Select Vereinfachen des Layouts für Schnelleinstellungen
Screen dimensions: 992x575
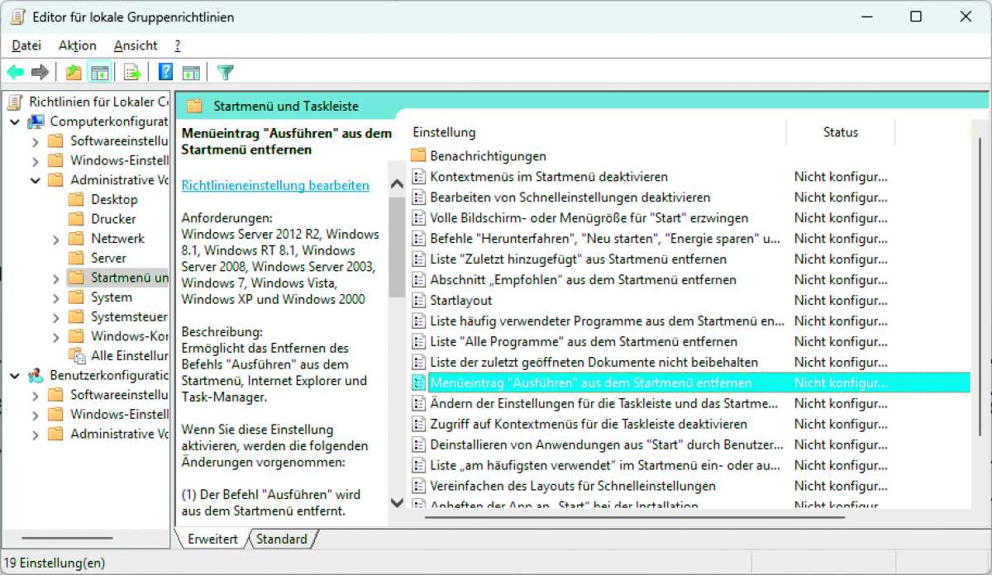click(x=573, y=486)
